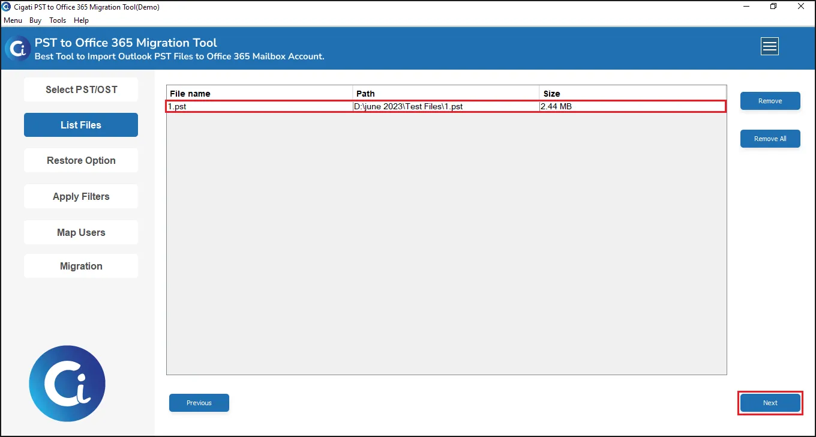The width and height of the screenshot is (816, 437).
Task: Select the 1.pst file name cell
Action: (x=259, y=106)
